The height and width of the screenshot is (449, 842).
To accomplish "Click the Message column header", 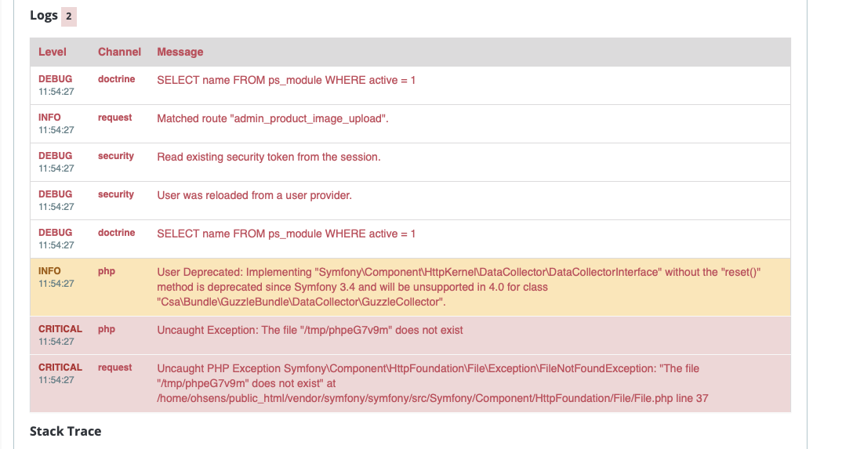I will (x=180, y=52).
